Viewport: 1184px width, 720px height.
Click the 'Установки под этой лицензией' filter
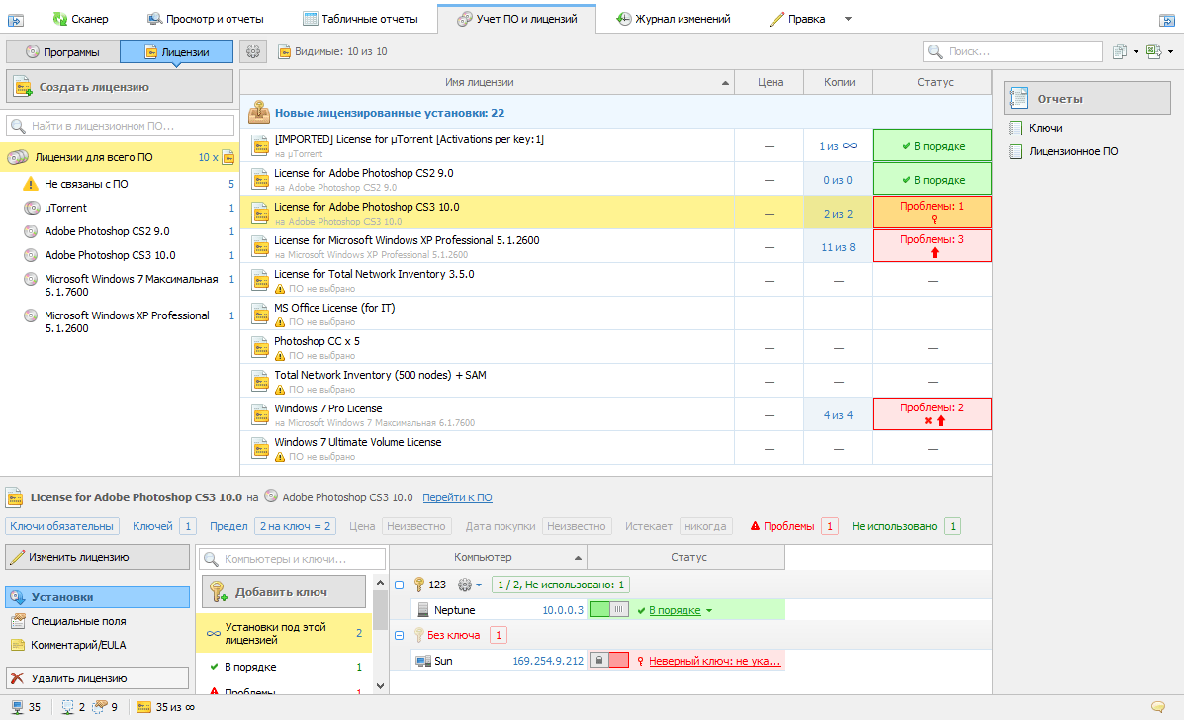284,633
